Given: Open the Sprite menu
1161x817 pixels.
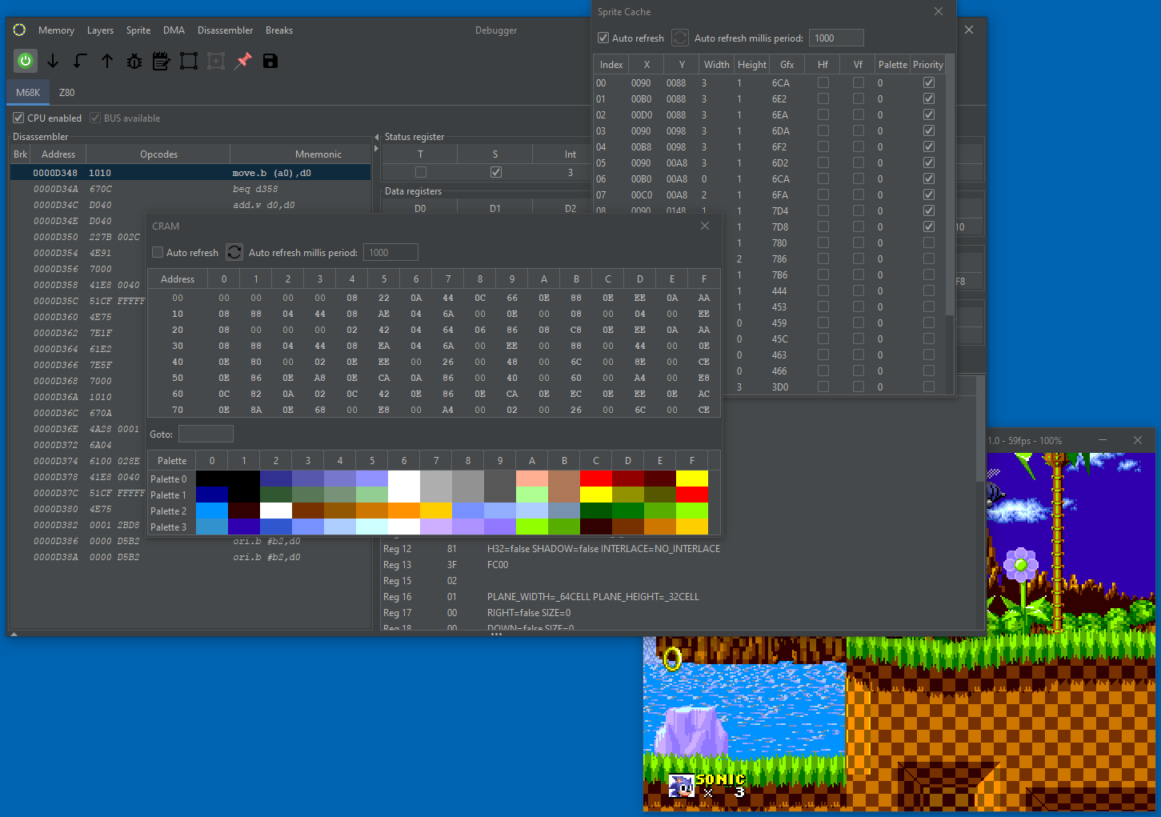Looking at the screenshot, I should [x=138, y=30].
